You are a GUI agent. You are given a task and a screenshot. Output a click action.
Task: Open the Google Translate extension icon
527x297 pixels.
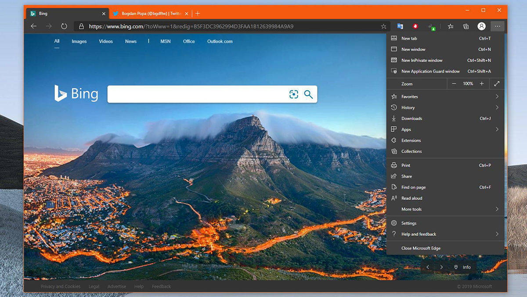point(400,26)
